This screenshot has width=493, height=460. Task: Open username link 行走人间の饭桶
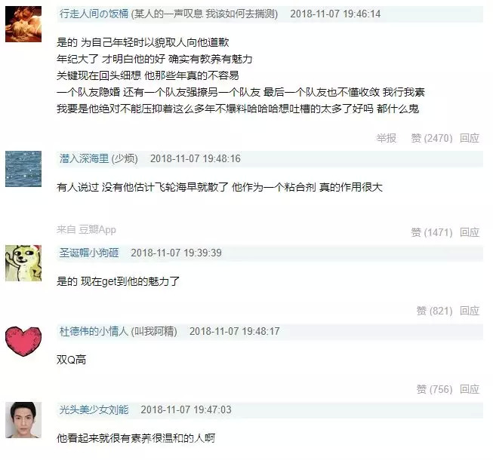click(x=94, y=14)
